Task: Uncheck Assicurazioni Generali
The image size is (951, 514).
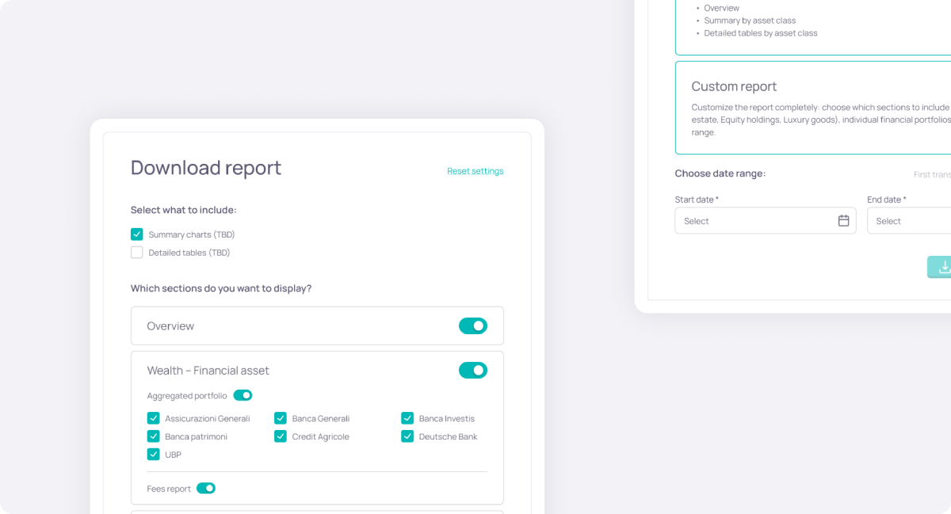Action: 154,418
